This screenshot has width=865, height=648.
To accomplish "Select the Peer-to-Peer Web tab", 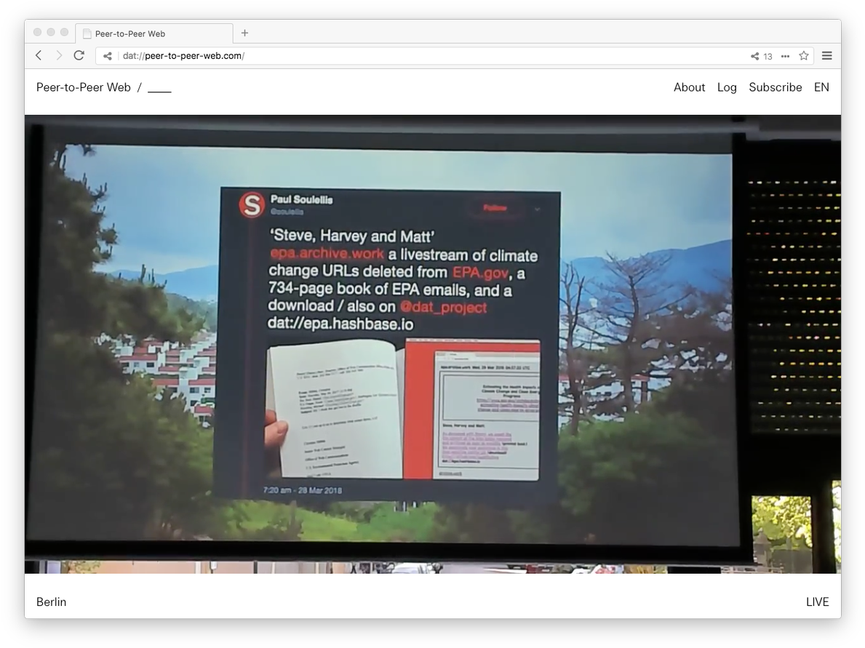I will pos(154,33).
